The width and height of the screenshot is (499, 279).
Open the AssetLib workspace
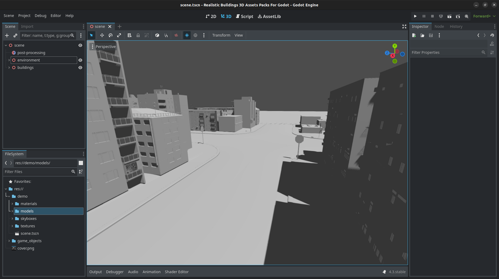tap(269, 16)
